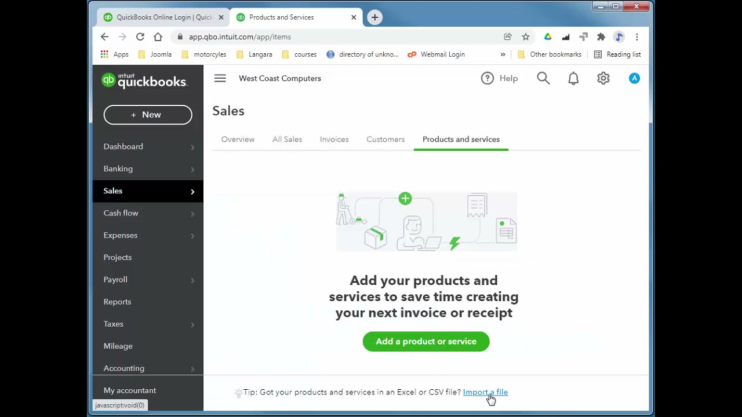Expand the Cash flow submenu arrow
742x417 pixels.
pyautogui.click(x=192, y=214)
